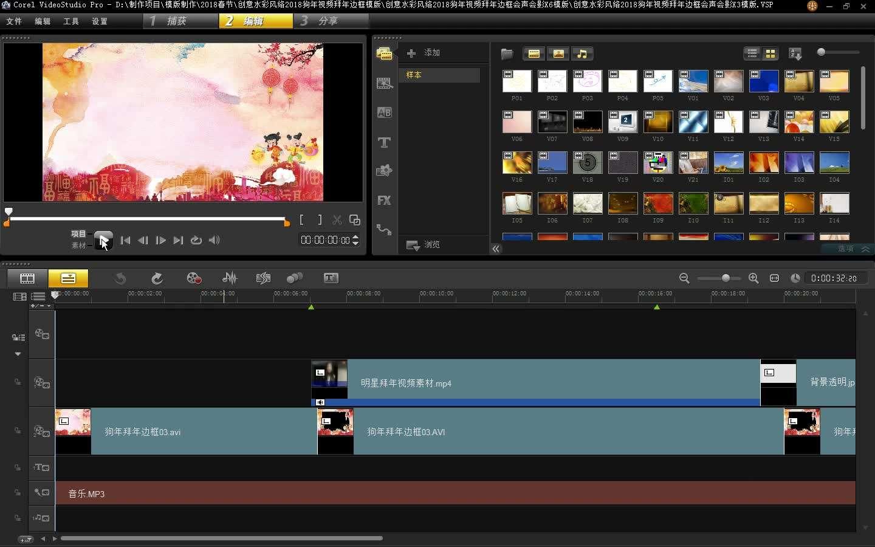
Task: Open the Transition library (AB icon)
Action: [x=384, y=112]
